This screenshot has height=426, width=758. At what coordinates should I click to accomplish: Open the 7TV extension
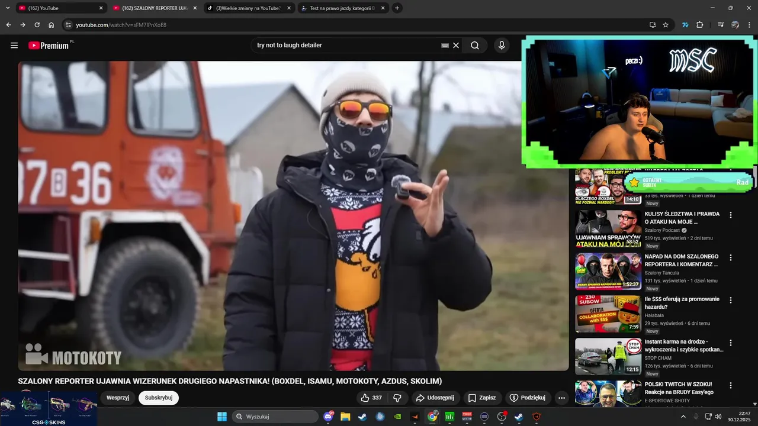[685, 25]
